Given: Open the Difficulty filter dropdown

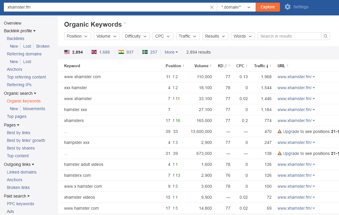Looking at the screenshot, I should pyautogui.click(x=136, y=36).
